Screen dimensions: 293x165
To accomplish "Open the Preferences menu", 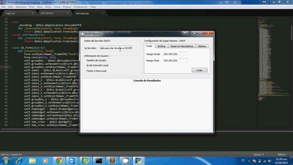I will pos(81,7).
